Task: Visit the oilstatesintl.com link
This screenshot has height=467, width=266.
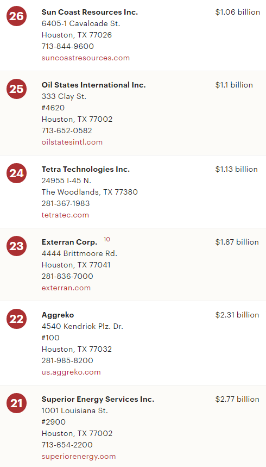Action: [x=72, y=142]
